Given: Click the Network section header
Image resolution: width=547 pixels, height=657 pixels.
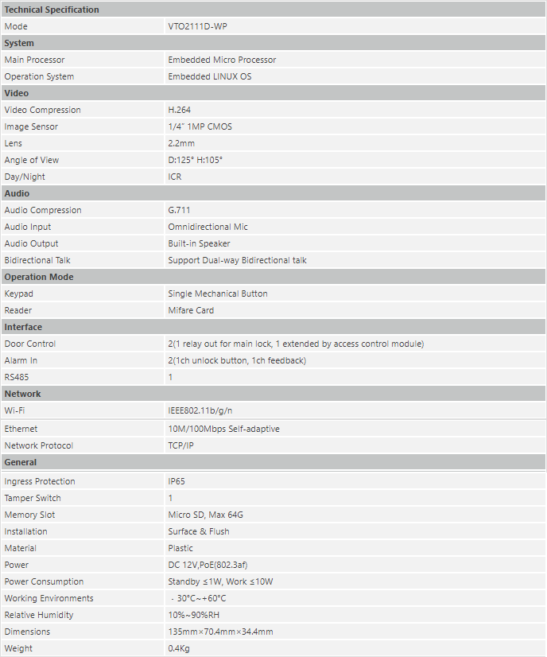Looking at the screenshot, I should [273, 394].
